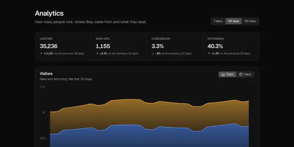The height and width of the screenshot is (147, 294).
Task: Click the page subtitle about visitors
Action: (x=90, y=22)
